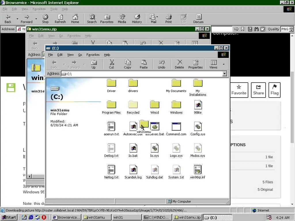The width and height of the screenshot is (295, 221).
Task: Select the lowercase drivers folder
Action: (133, 86)
